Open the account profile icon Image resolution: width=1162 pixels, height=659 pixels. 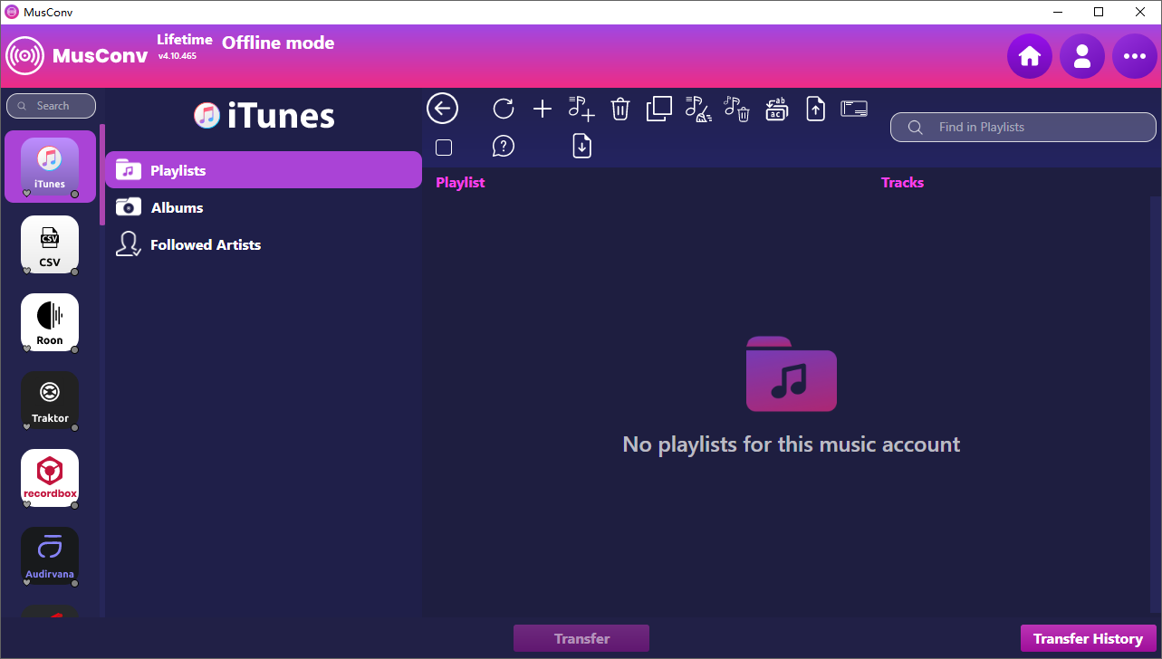[x=1081, y=55]
